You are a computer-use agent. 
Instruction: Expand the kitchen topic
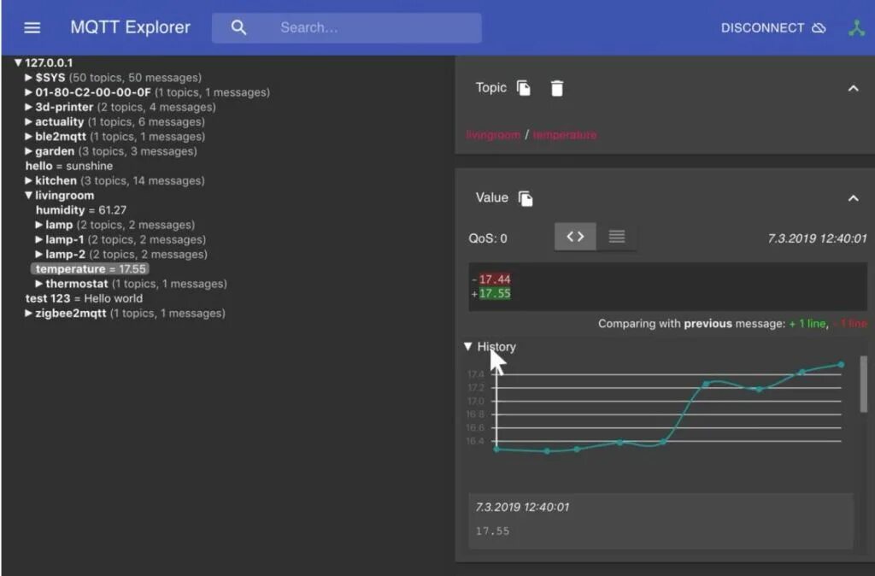pyautogui.click(x=28, y=181)
